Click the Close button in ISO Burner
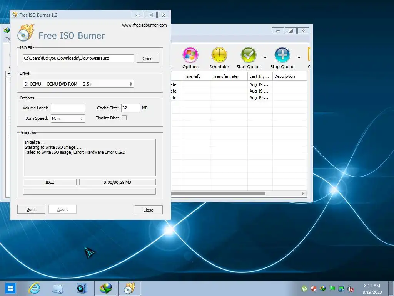The image size is (394, 296). (x=149, y=210)
